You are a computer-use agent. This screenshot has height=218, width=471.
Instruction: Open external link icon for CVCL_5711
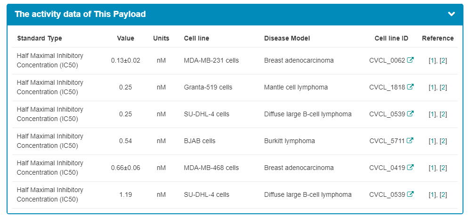pyautogui.click(x=410, y=141)
